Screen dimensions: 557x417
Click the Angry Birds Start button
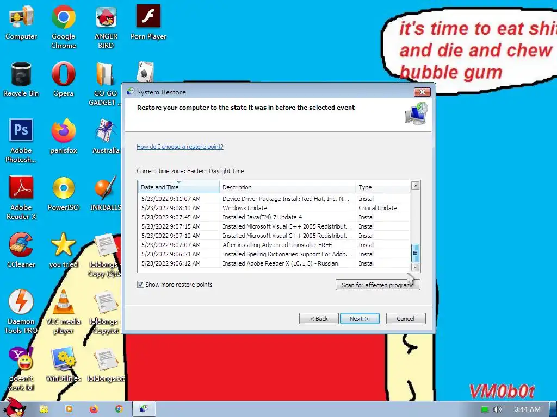click(x=14, y=408)
